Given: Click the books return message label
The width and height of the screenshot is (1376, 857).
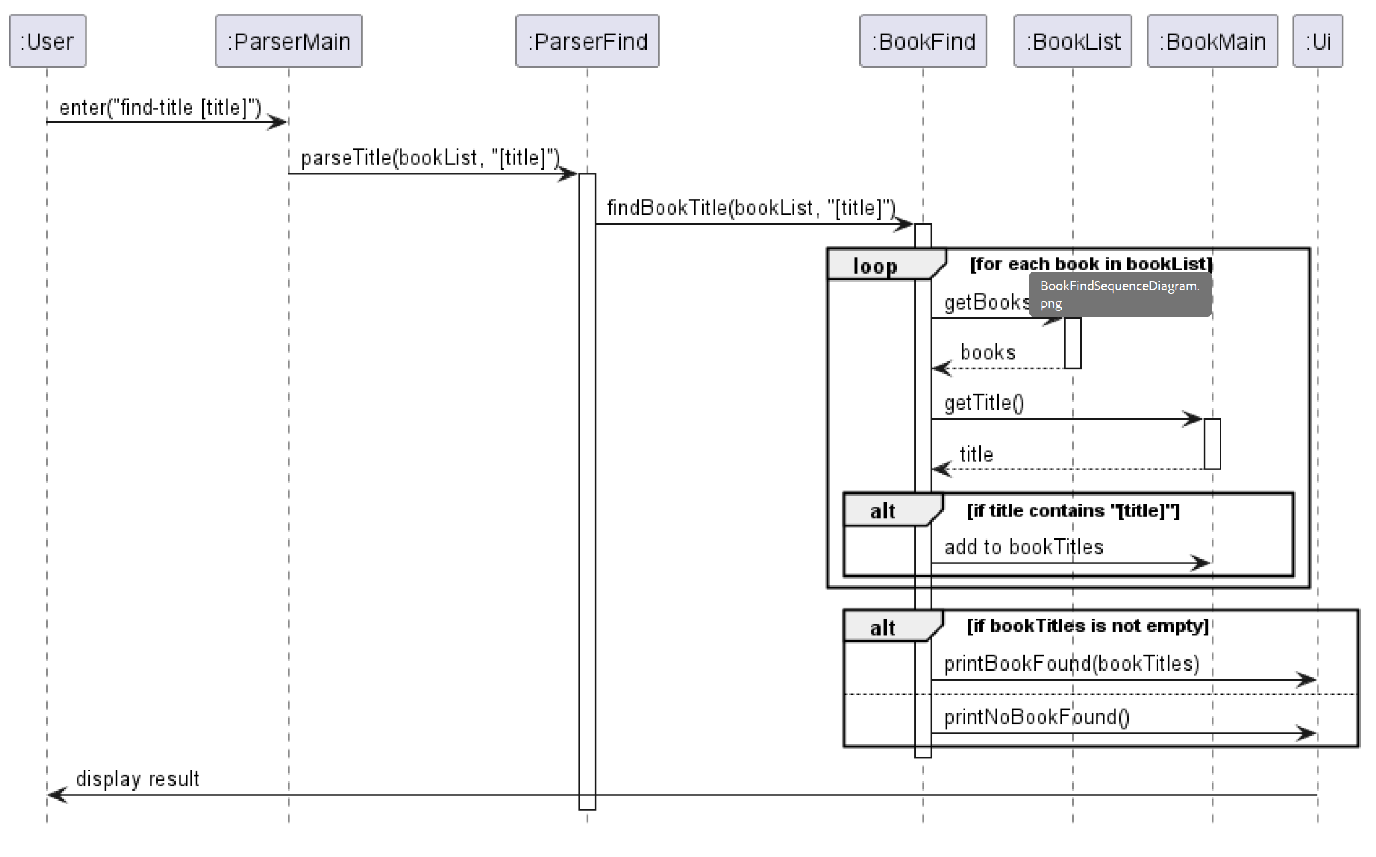Looking at the screenshot, I should [x=987, y=352].
